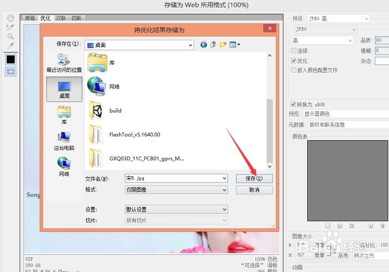Viewport: 389px width, 272px height.
Task: Click the lock color icon below the color table
Action: click(x=351, y=226)
